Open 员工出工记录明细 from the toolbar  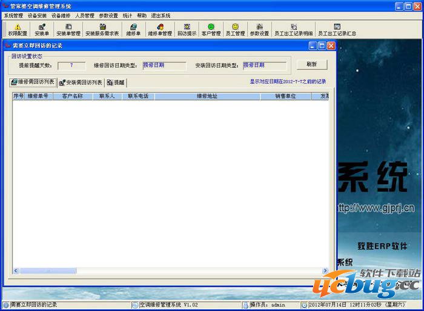(x=293, y=30)
